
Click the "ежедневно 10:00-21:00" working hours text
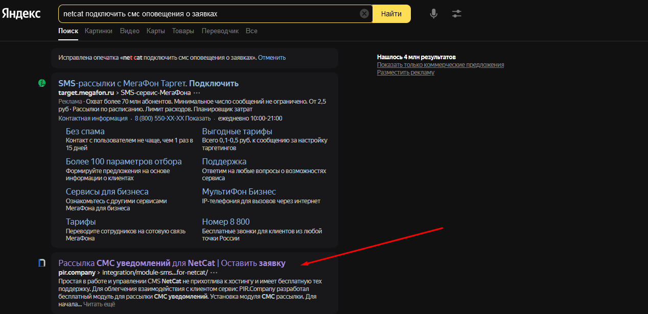pyautogui.click(x=250, y=118)
